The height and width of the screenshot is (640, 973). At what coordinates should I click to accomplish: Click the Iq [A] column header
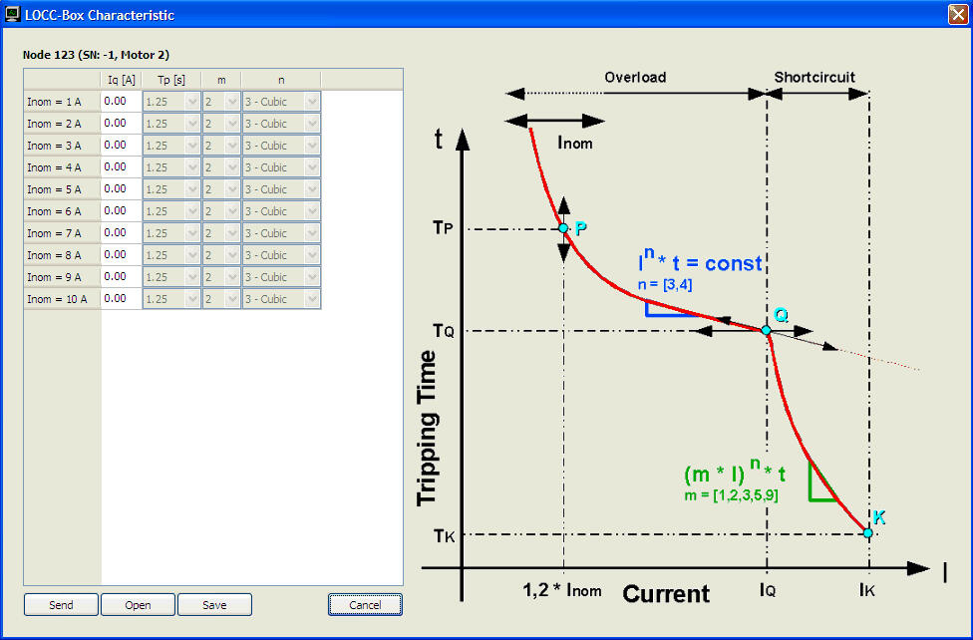click(121, 80)
